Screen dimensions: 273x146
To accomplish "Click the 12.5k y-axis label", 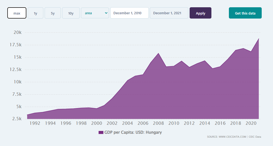I will 16,69.
